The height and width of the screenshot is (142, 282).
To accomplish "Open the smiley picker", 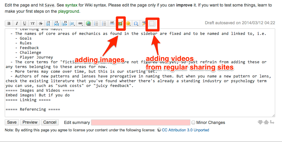I will point(128,23).
